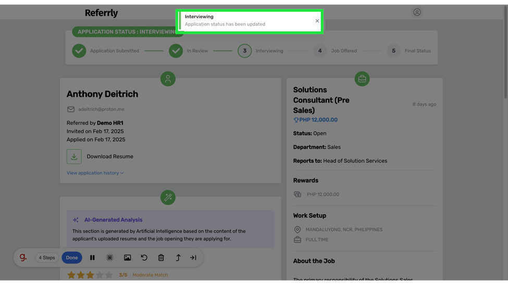
Task: Click the Download Resume icon
Action: pyautogui.click(x=74, y=157)
